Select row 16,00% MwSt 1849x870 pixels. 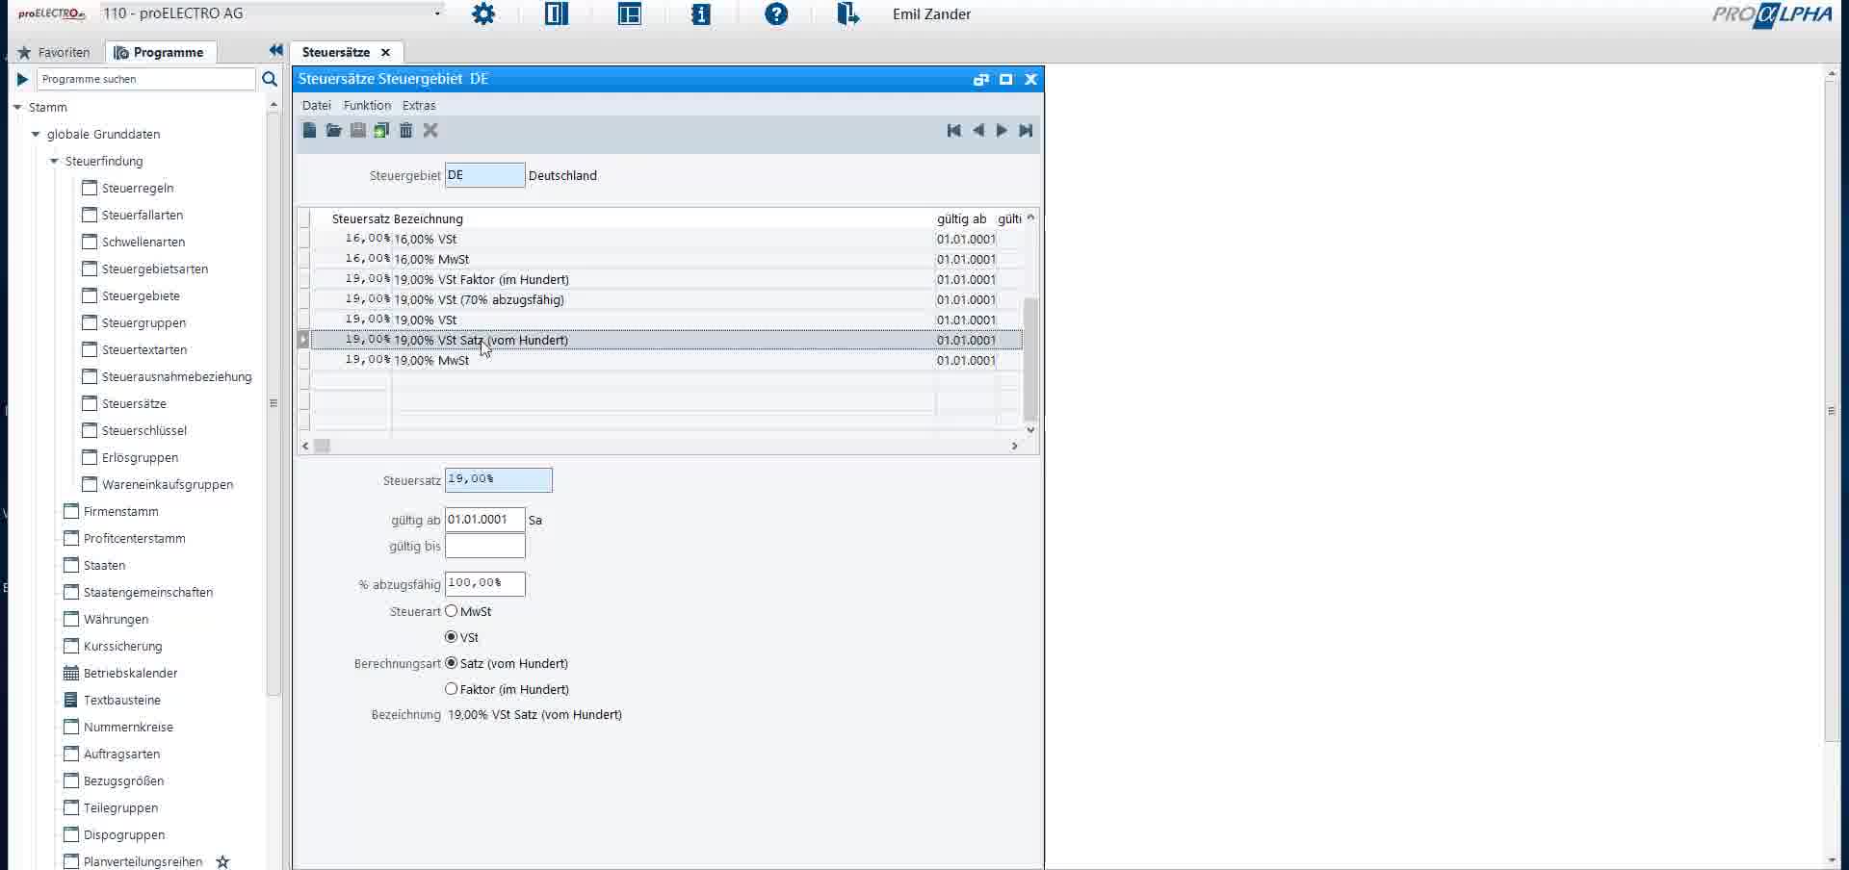[666, 259]
